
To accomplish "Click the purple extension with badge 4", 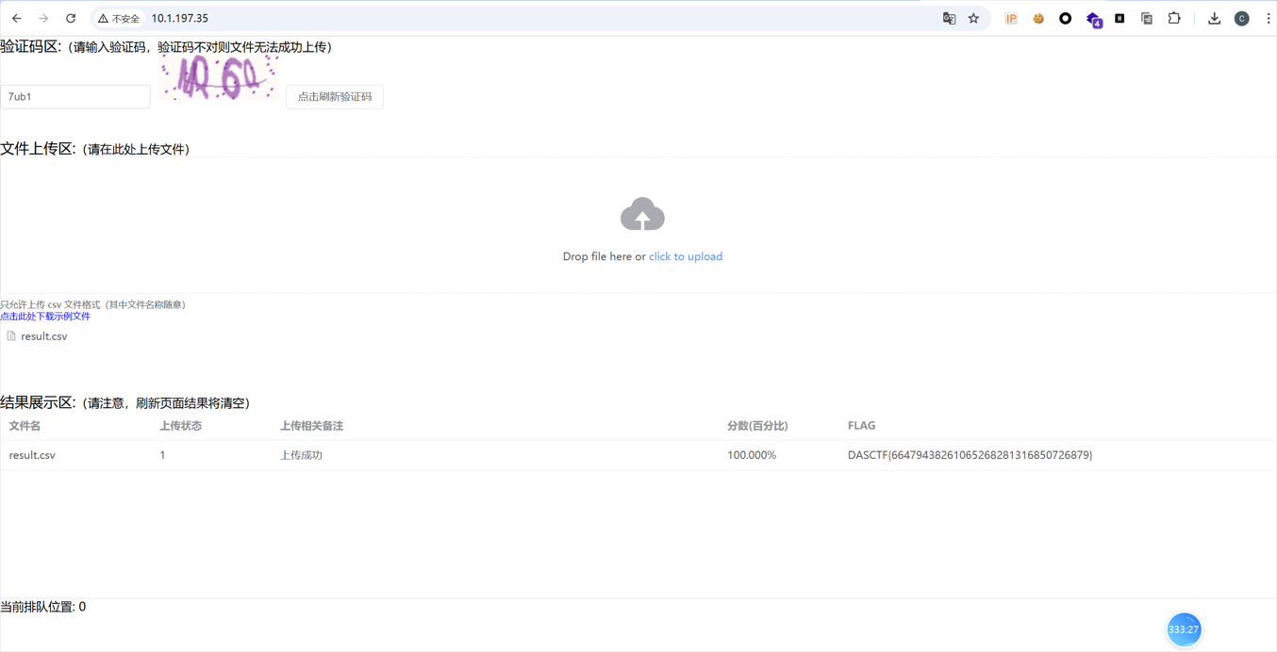I will click(1093, 19).
